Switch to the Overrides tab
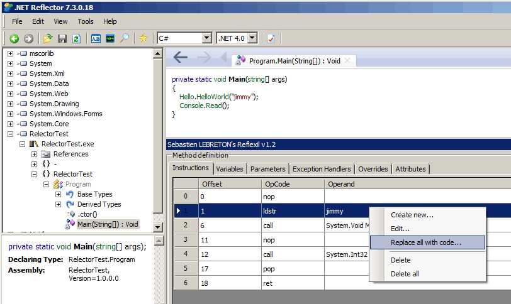The height and width of the screenshot is (304, 511). [373, 169]
